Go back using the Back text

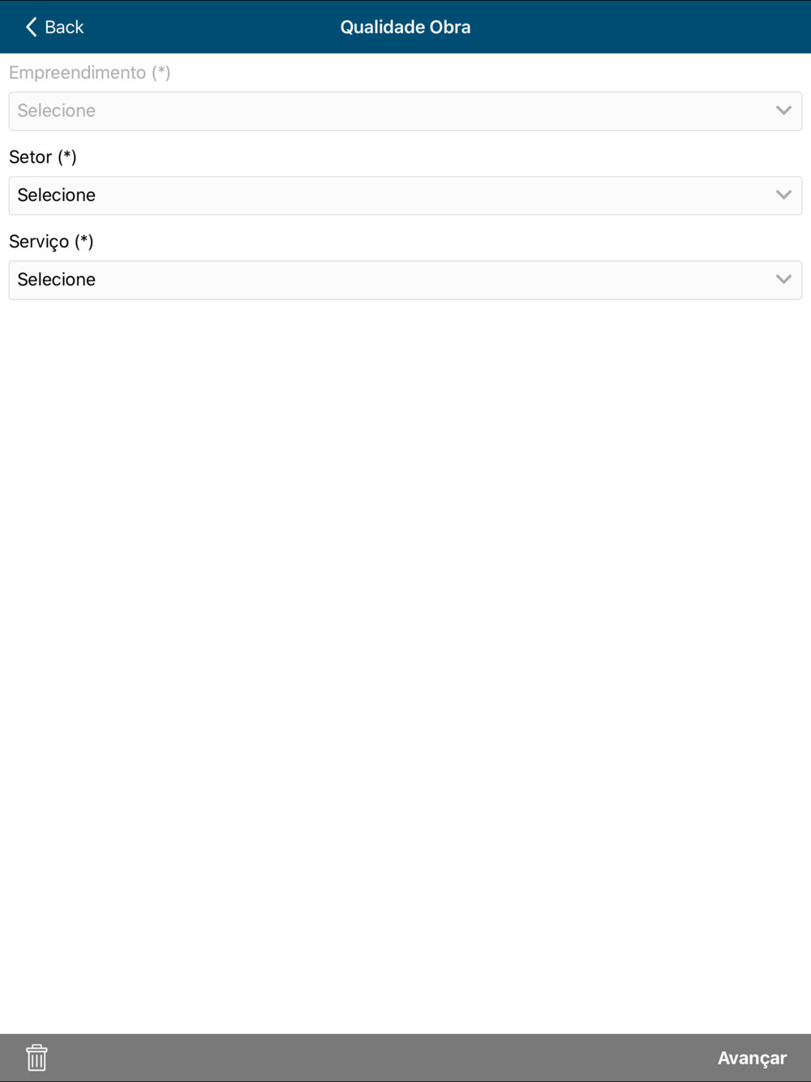pos(64,27)
